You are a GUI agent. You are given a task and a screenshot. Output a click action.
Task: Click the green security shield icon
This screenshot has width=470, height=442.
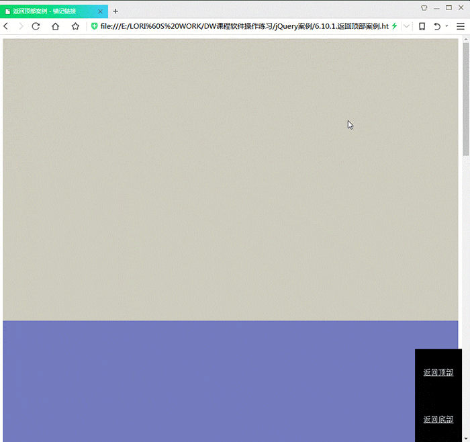click(x=94, y=26)
